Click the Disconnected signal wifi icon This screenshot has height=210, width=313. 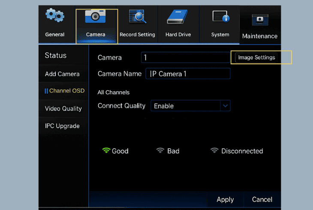point(214,150)
